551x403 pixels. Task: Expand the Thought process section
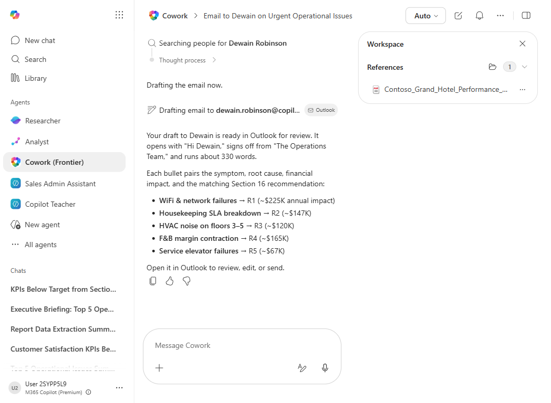188,60
